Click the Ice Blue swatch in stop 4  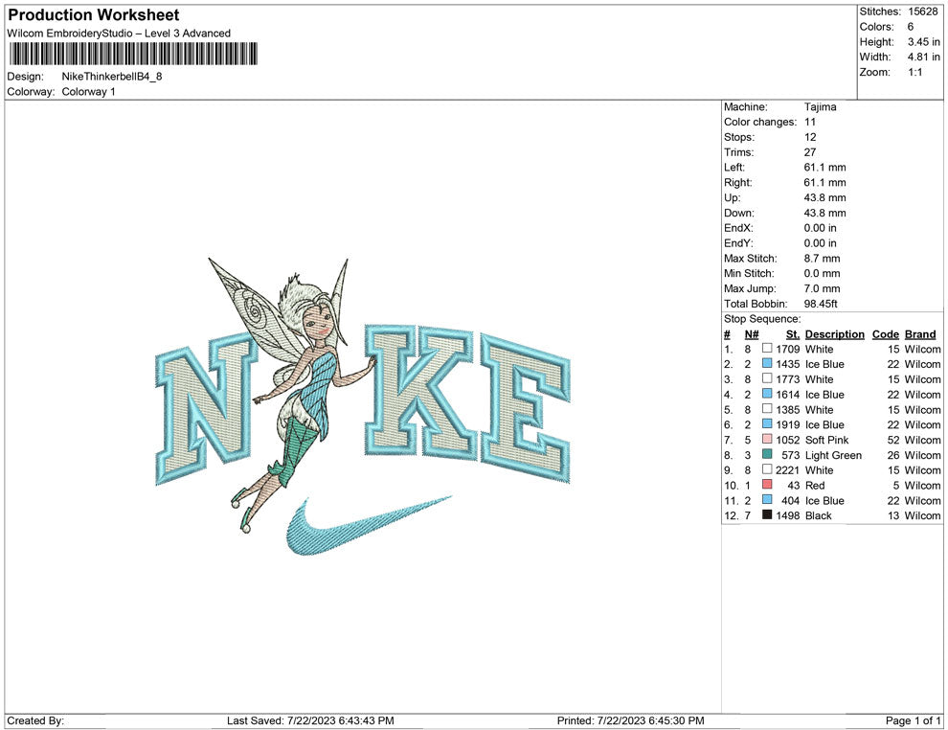coord(767,394)
